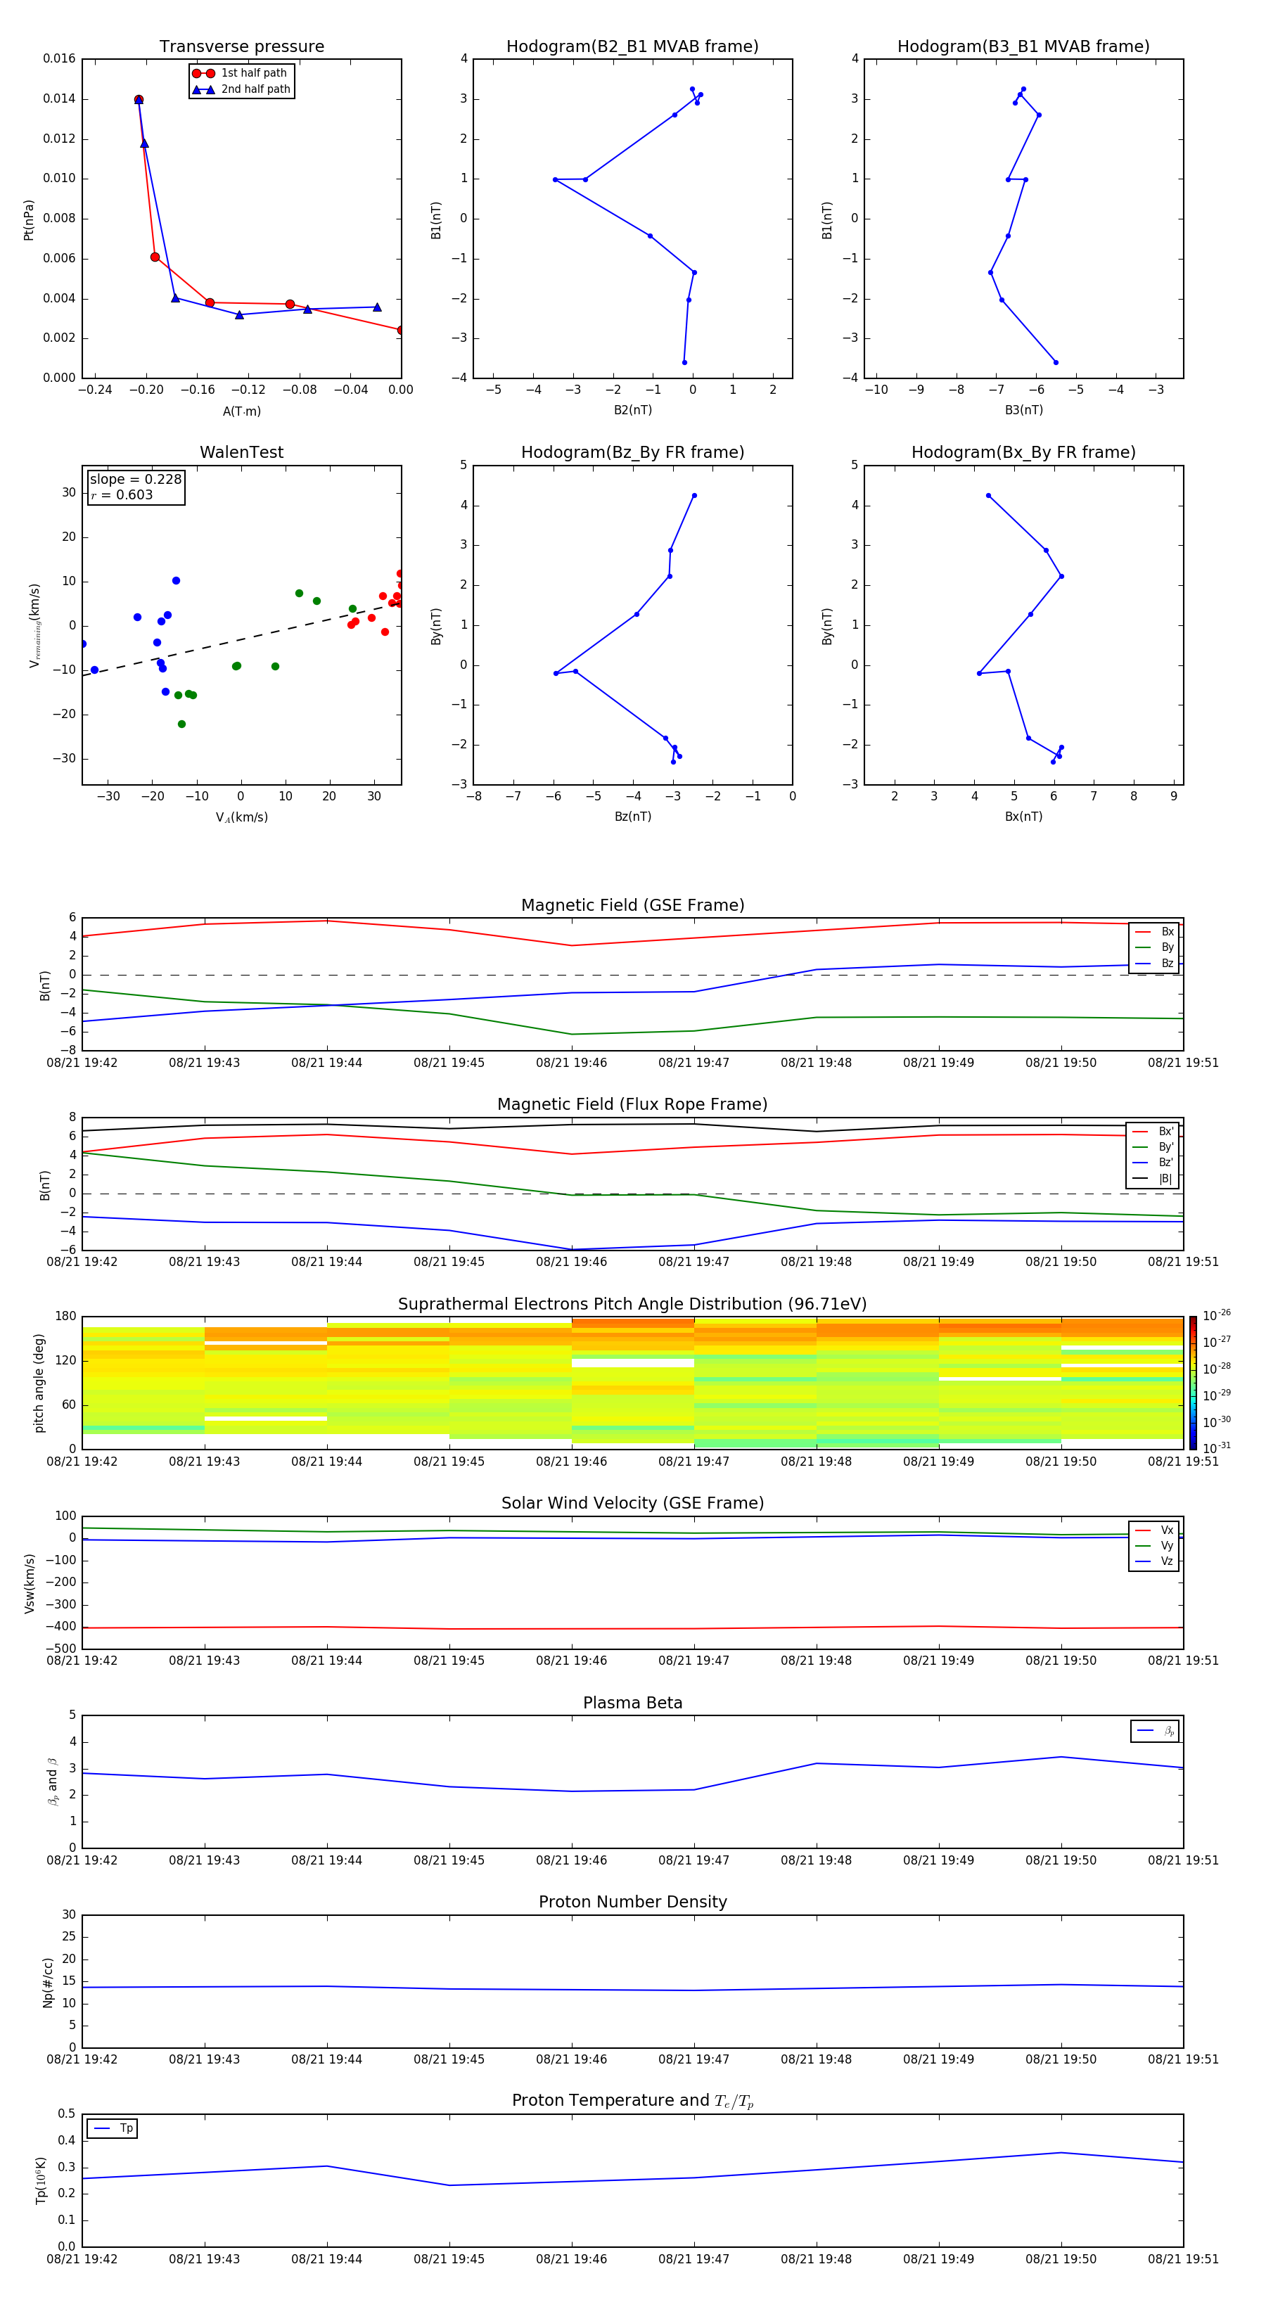The width and height of the screenshot is (1266, 2321).
Task: Select the 'Vy' velocity legend entry
Action: [x=1155, y=1545]
